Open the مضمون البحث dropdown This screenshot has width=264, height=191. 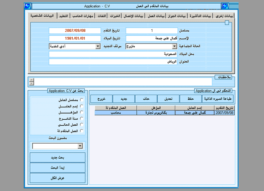80,146
